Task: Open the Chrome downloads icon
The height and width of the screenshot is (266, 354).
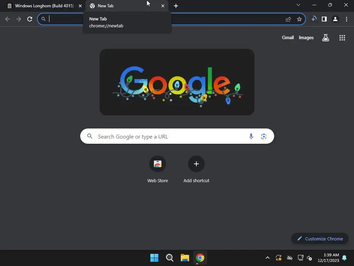Action: tap(314, 19)
